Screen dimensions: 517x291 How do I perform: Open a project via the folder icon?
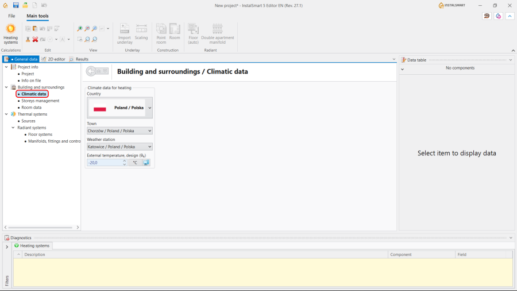pyautogui.click(x=25, y=5)
